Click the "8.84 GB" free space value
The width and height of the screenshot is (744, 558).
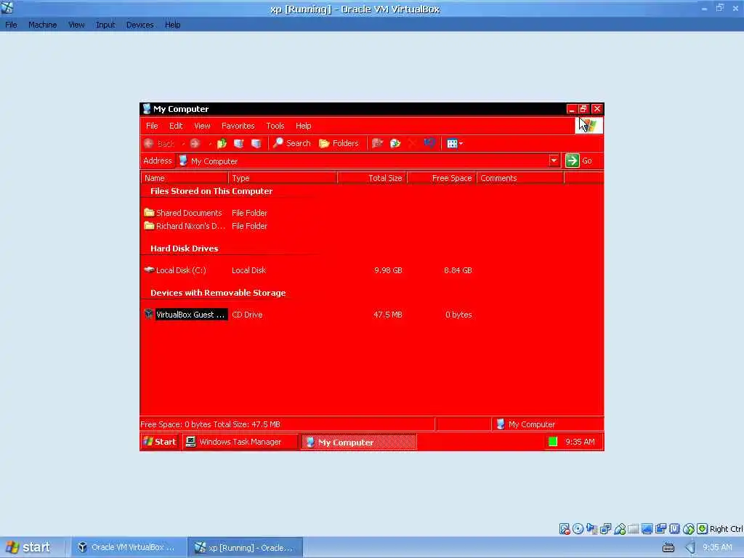coord(458,270)
